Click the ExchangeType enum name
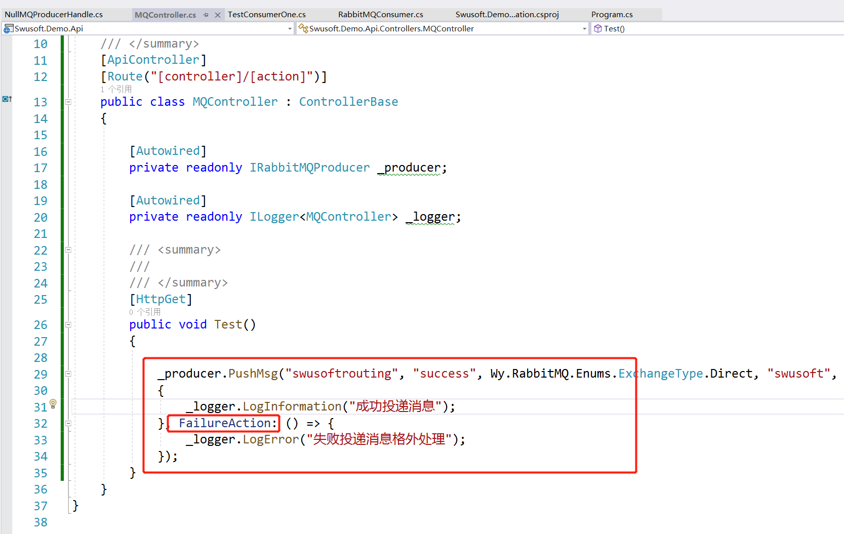Image resolution: width=844 pixels, height=534 pixels. click(x=661, y=374)
